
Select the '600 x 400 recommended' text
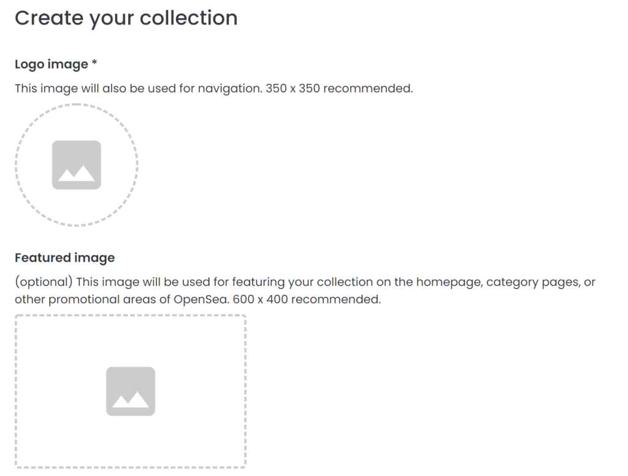(307, 299)
